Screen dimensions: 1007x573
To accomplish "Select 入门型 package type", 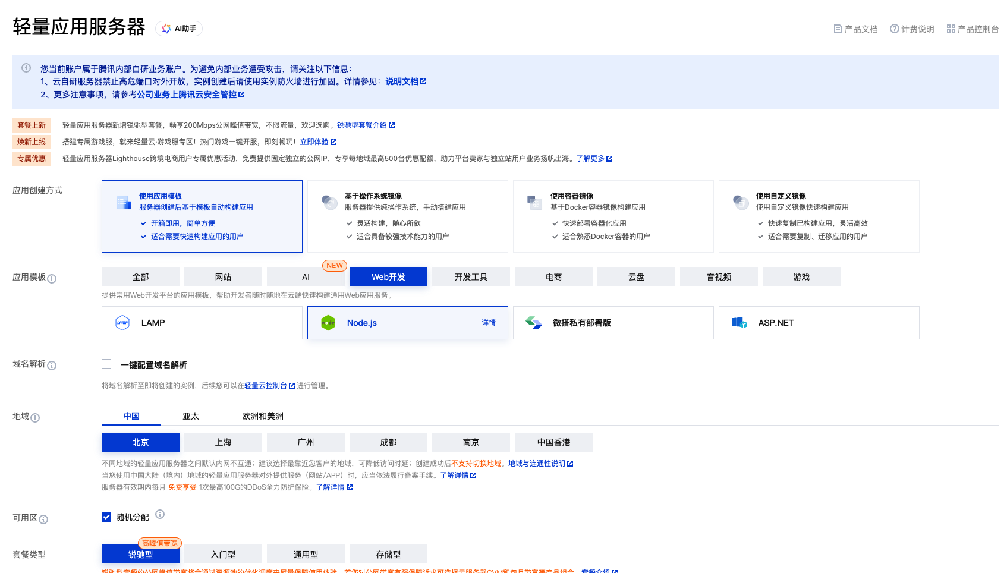I will coord(223,554).
